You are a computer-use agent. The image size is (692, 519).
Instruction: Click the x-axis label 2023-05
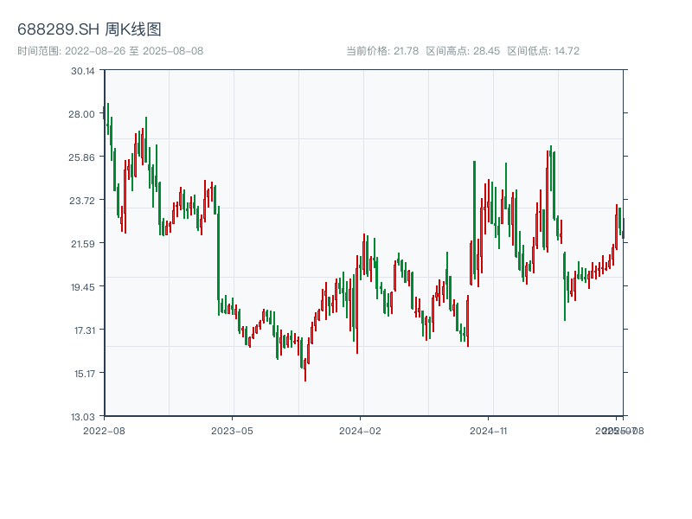[232, 431]
